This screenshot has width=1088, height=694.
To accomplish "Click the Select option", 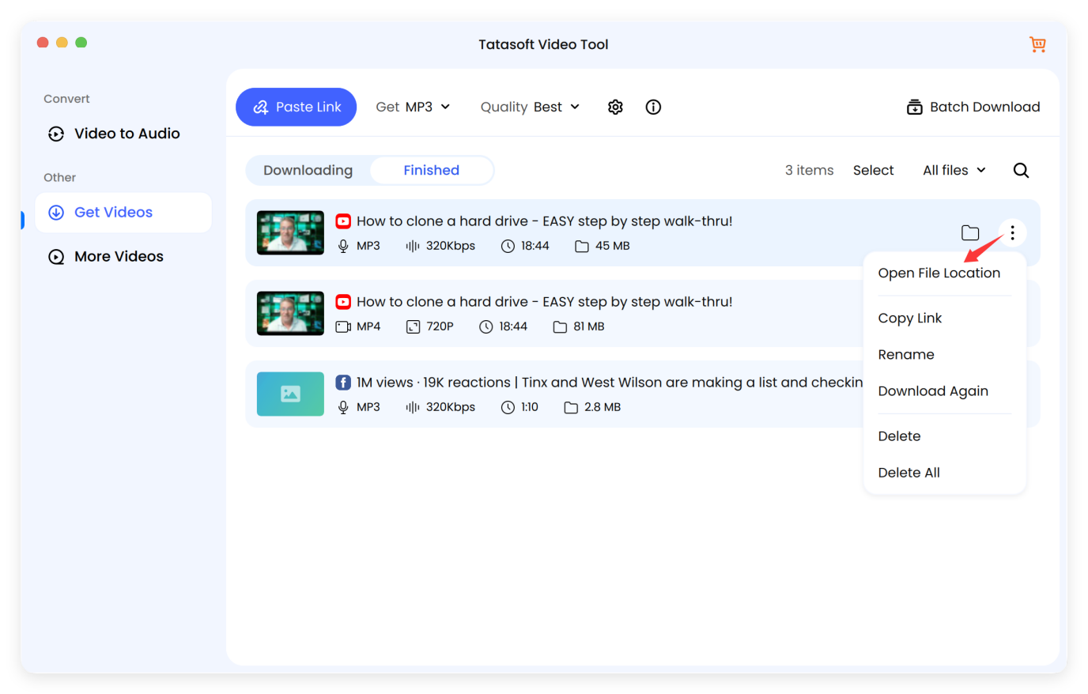I will tap(873, 170).
